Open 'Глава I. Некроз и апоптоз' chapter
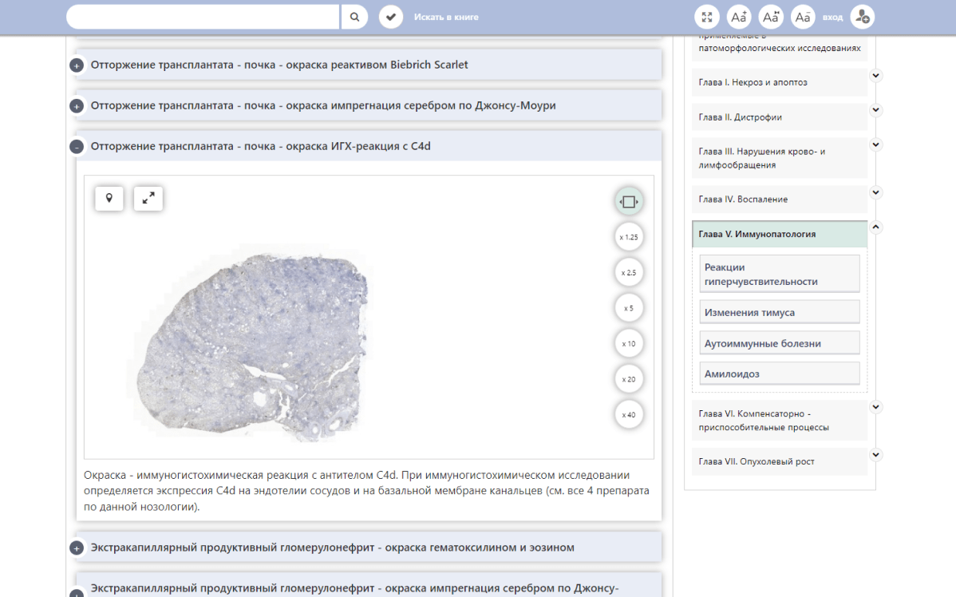 tap(779, 82)
